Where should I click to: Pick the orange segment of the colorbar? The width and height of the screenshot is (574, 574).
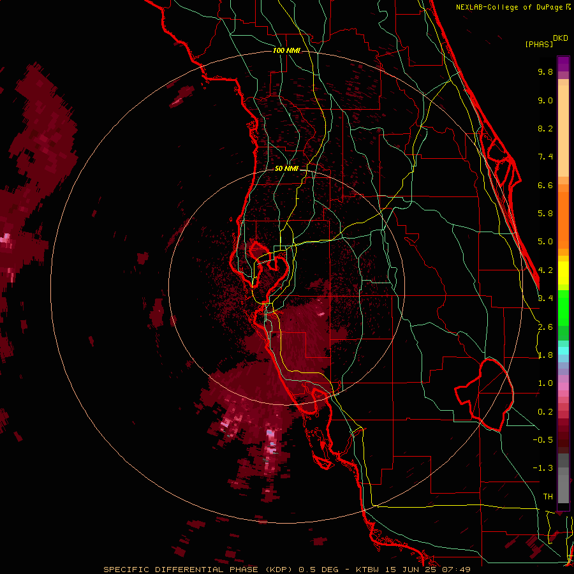tap(563, 219)
